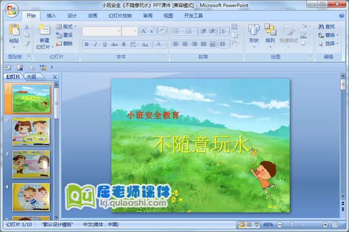Screen dimensions: 349x232
Task: Select slide 3 thumbnail
Action: [x=31, y=164]
